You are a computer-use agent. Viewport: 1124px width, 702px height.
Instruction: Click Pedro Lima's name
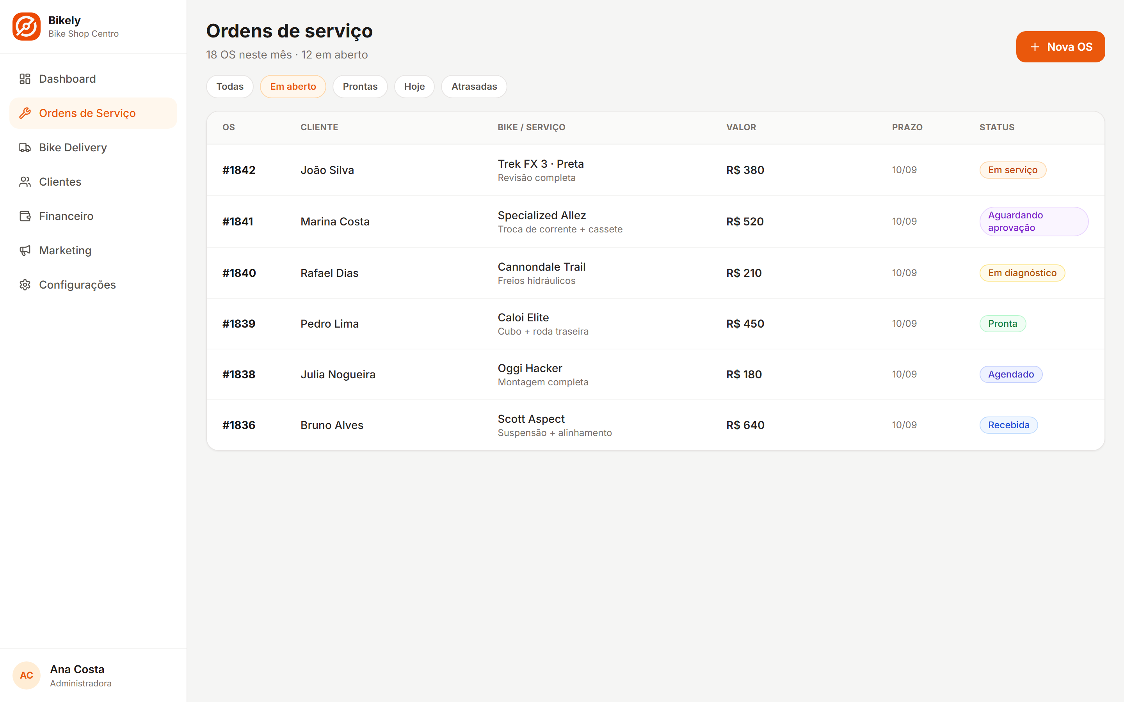(x=329, y=324)
